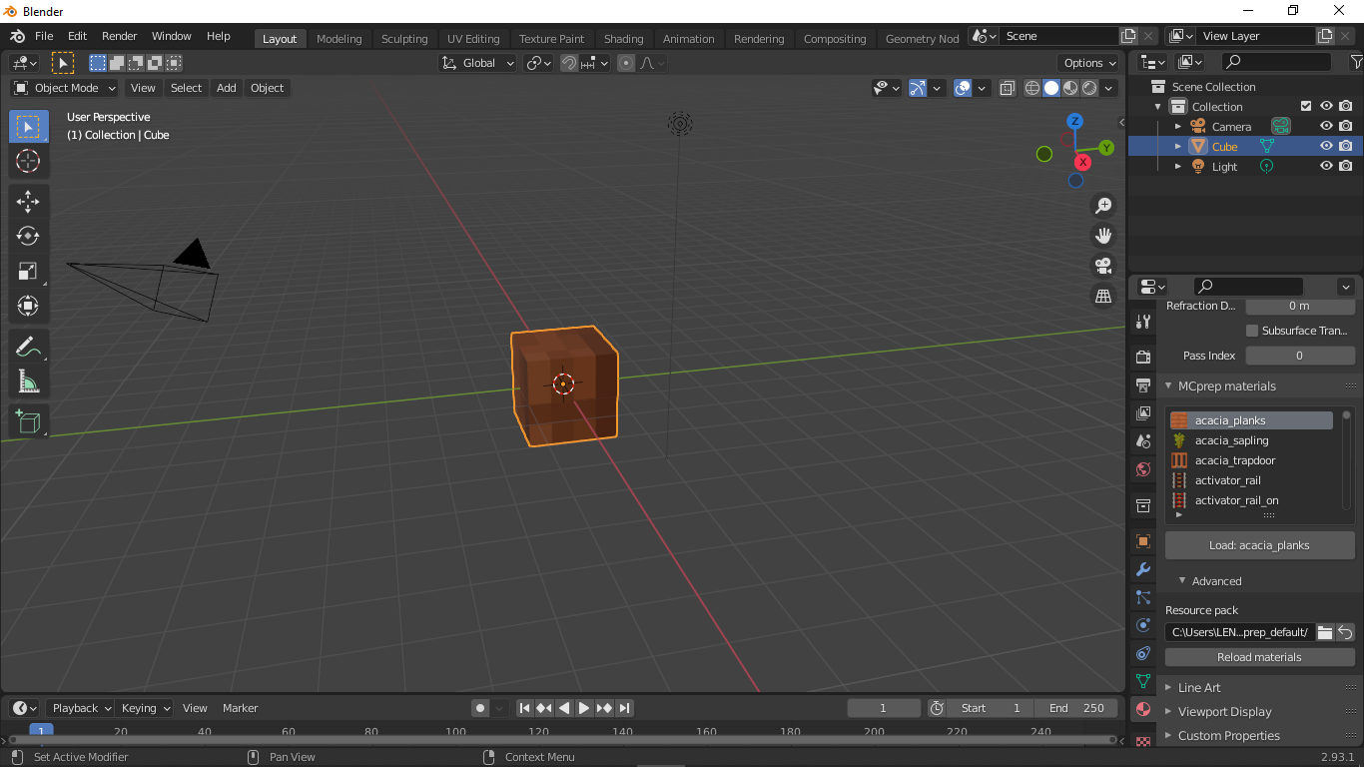Open the Modifier Properties wrench tab

click(1143, 569)
